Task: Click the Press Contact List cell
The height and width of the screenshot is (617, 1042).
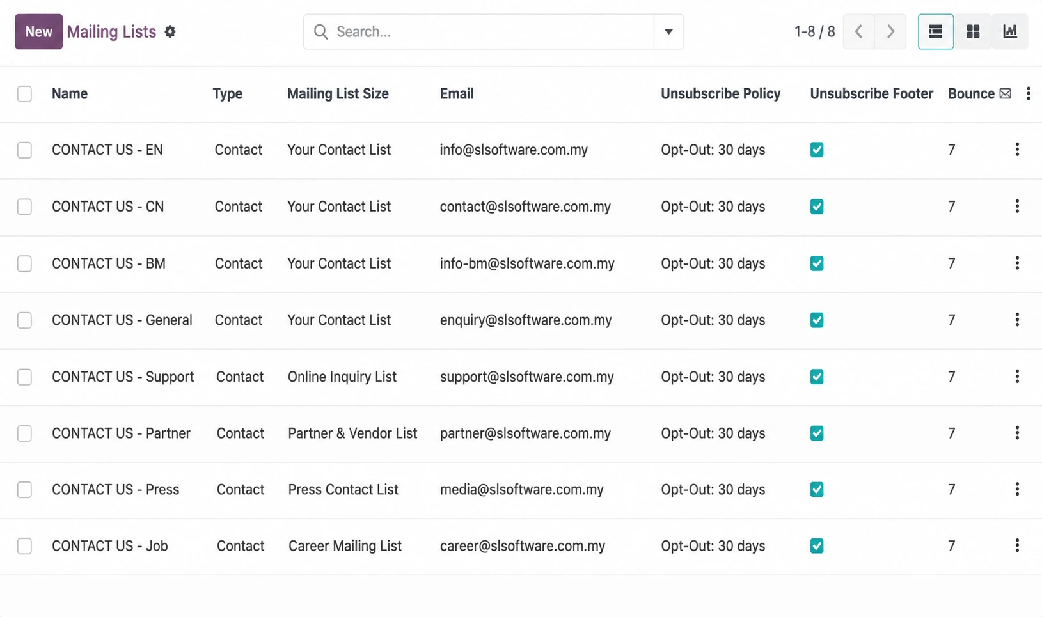Action: tap(343, 489)
